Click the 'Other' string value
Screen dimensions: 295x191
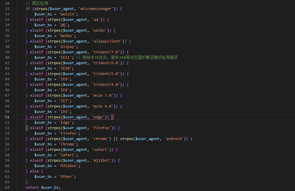coord(66,177)
